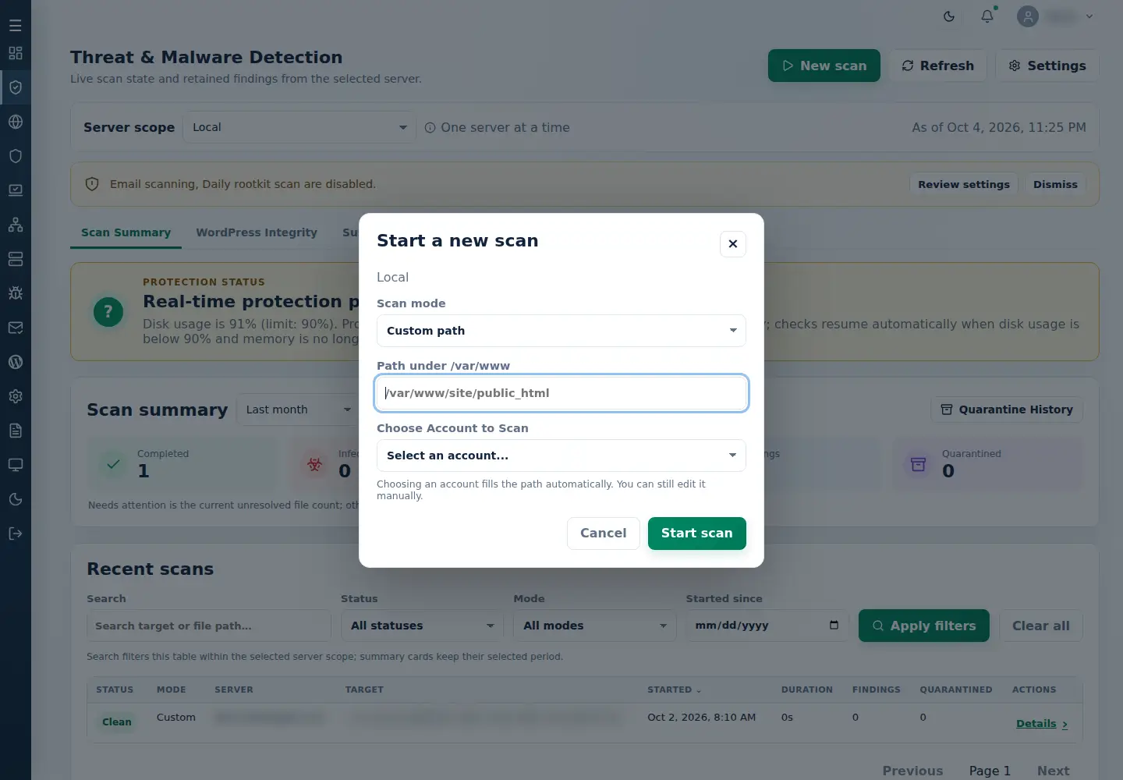Image resolution: width=1123 pixels, height=780 pixels.
Task: Open the All statuses filter dropdown
Action: tap(423, 626)
